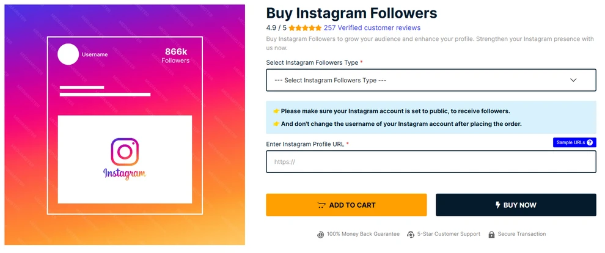Click the lightning bolt icon on Buy Now
The width and height of the screenshot is (605, 253).
coord(498,205)
